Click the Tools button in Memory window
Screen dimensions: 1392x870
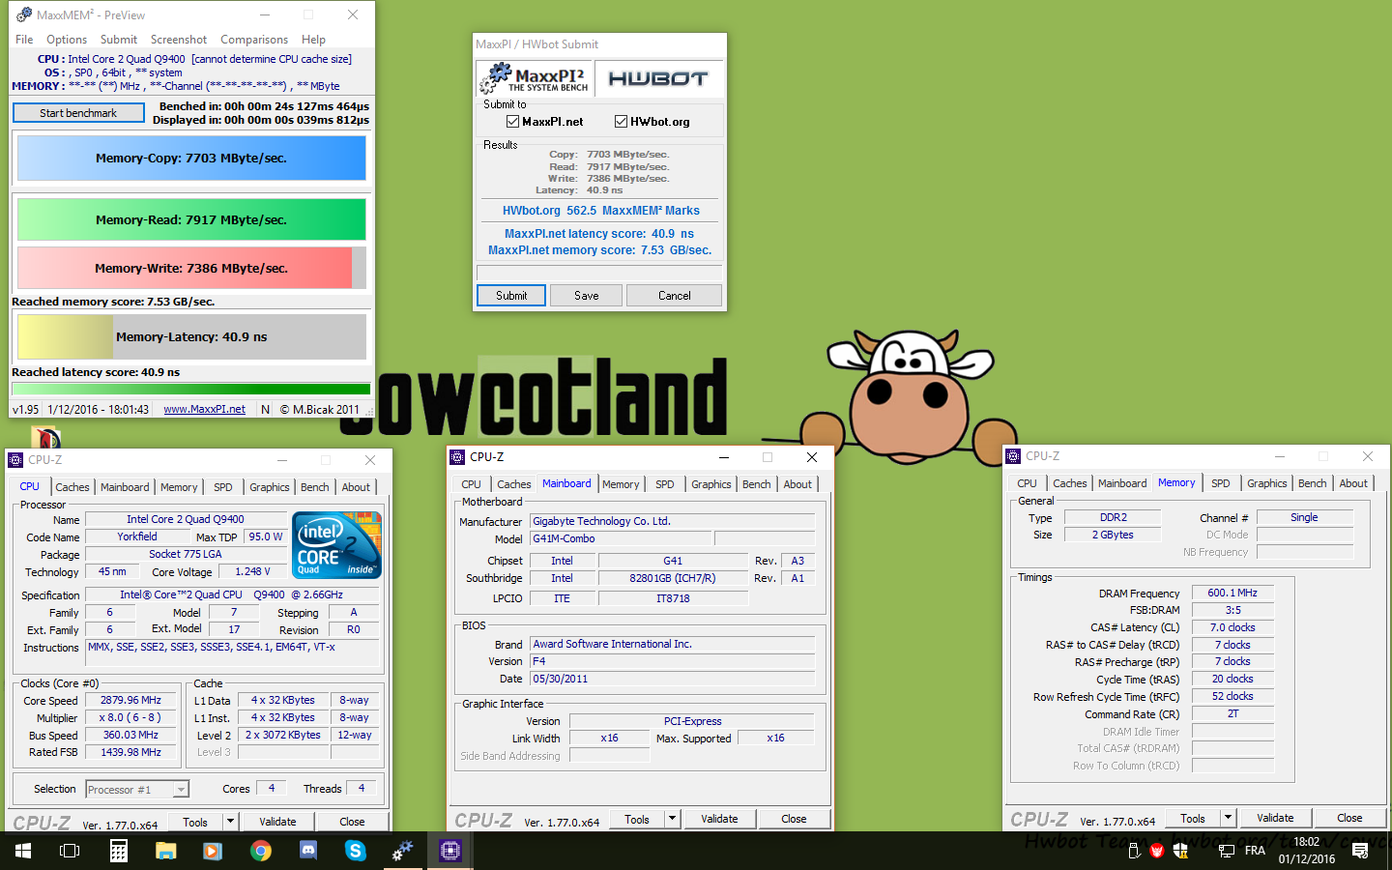click(x=1193, y=818)
